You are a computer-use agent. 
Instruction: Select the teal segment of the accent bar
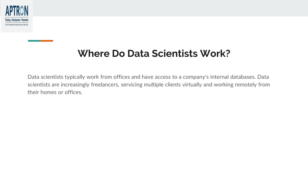click(x=34, y=41)
